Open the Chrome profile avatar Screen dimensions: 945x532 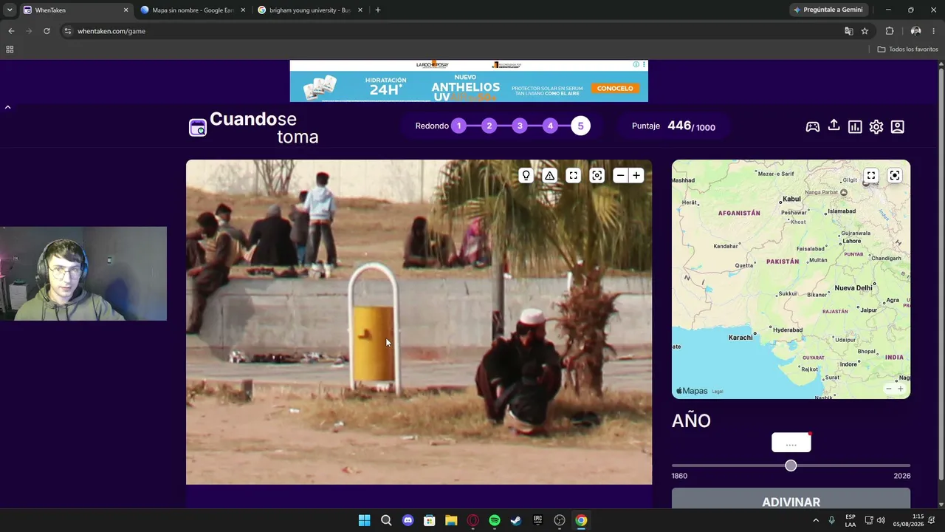coord(915,31)
